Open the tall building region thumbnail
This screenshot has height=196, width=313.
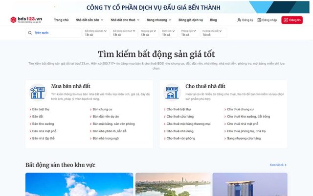click(250, 184)
